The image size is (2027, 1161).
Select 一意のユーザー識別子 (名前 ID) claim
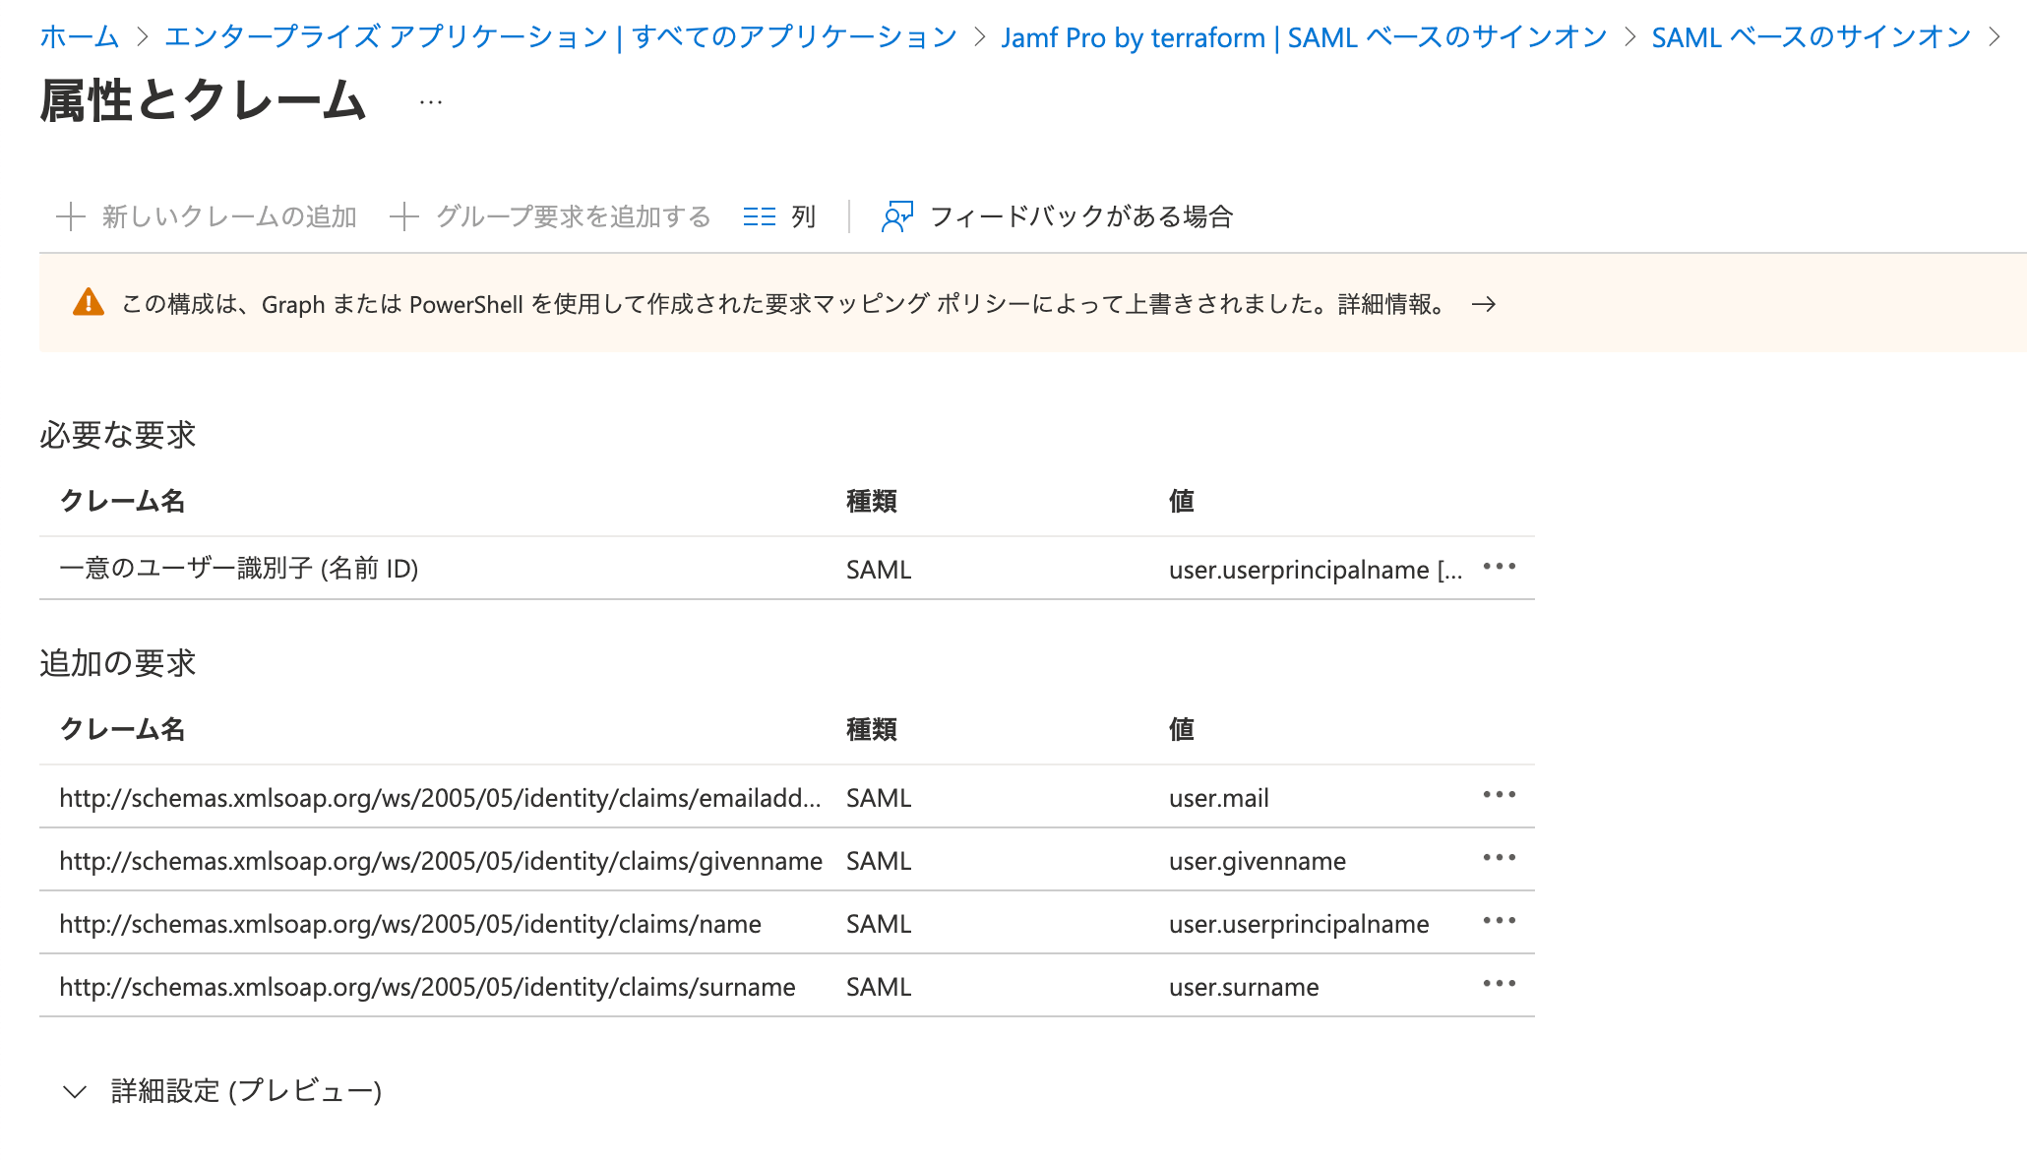point(239,569)
